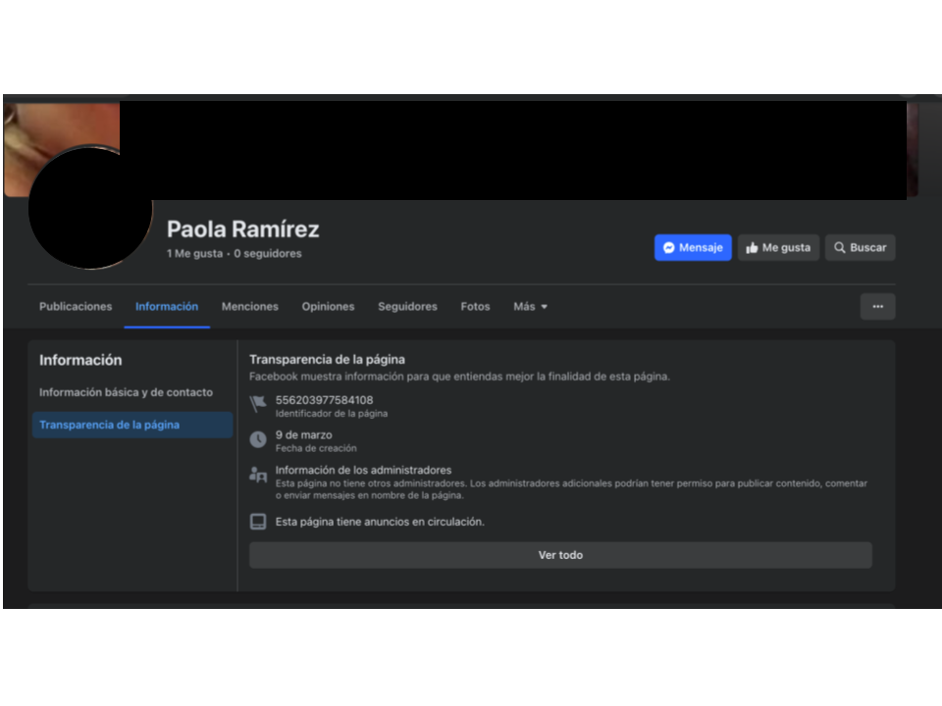Open the three-dots options menu
The width and height of the screenshot is (942, 706).
click(x=877, y=307)
